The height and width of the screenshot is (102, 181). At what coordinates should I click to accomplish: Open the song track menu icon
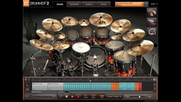pyautogui.click(x=155, y=80)
